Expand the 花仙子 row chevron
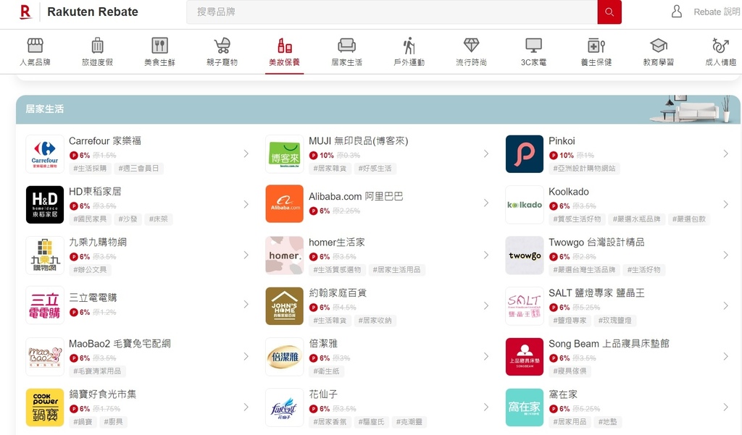 (486, 407)
